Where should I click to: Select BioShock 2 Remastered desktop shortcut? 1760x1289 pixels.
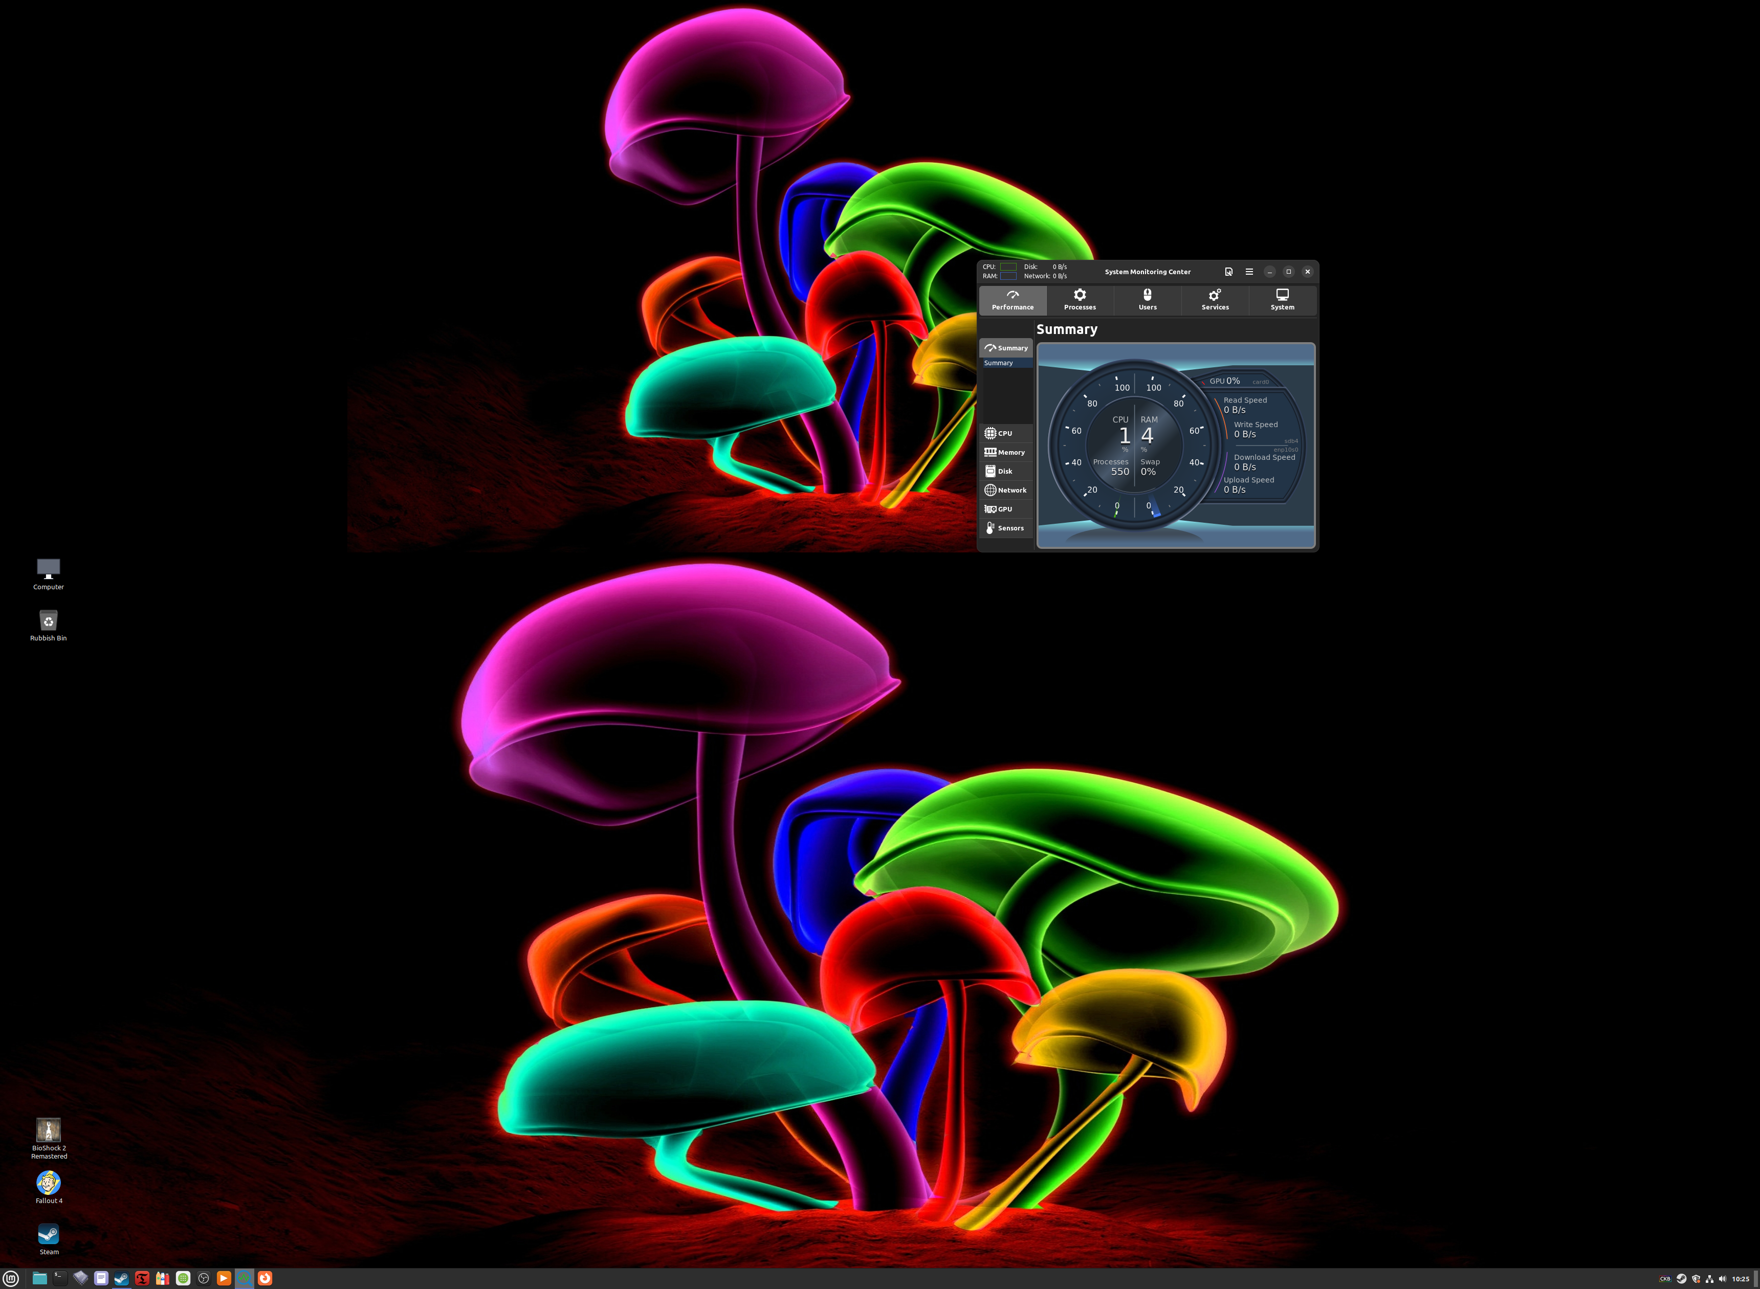[x=49, y=1139]
